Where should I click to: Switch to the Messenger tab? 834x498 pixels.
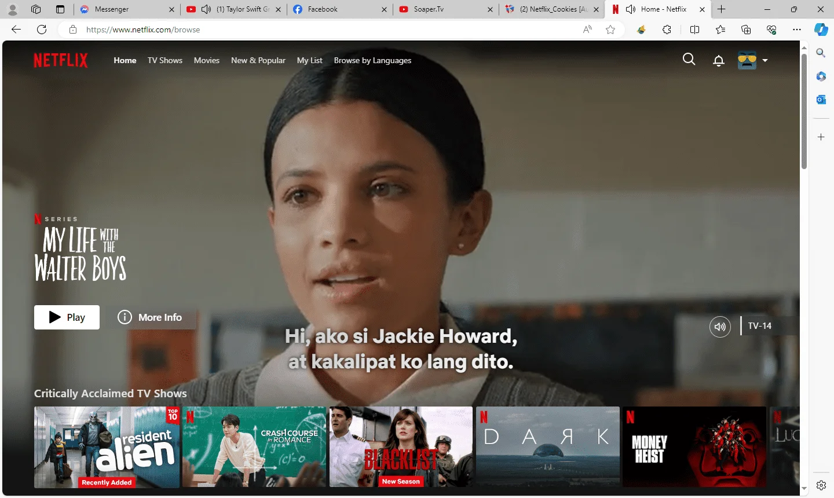(126, 9)
